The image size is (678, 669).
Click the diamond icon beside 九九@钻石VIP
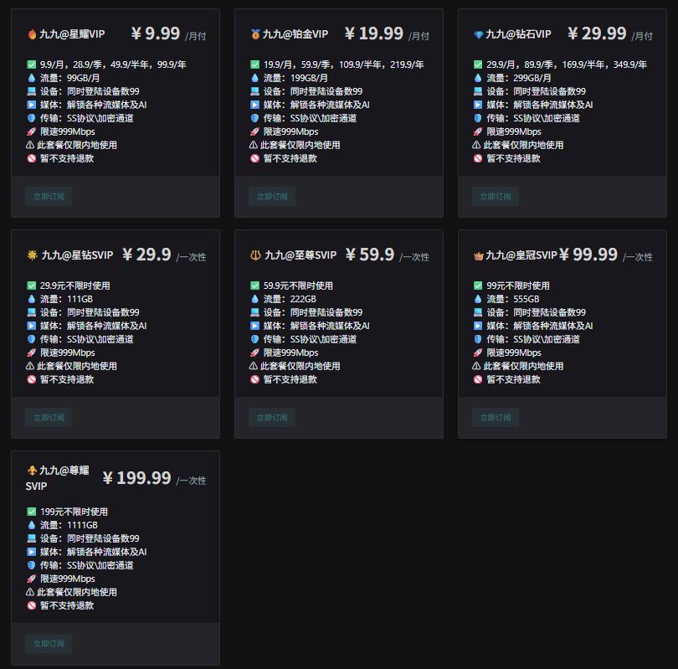[x=478, y=34]
